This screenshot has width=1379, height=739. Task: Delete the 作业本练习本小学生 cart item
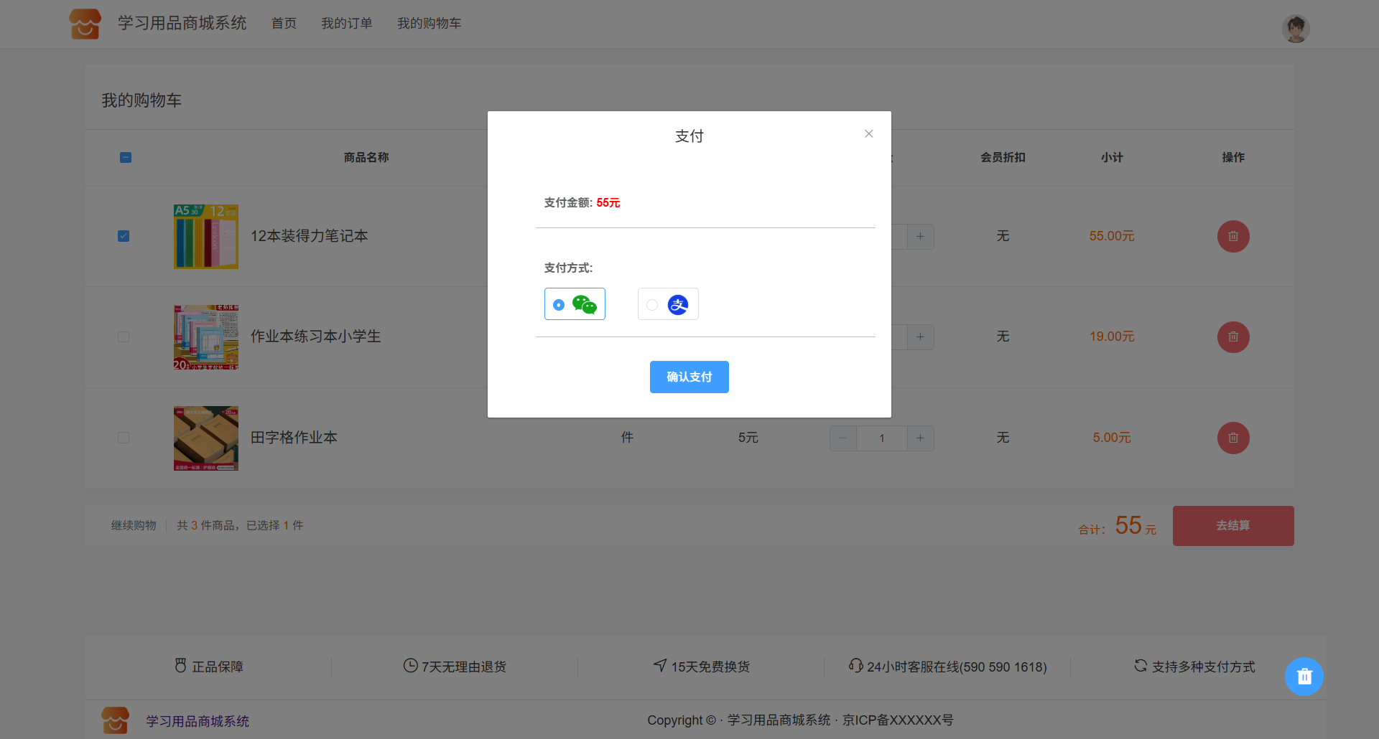(1232, 336)
